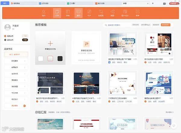Select the mind map (脑图) type icon

[x=113, y=11]
